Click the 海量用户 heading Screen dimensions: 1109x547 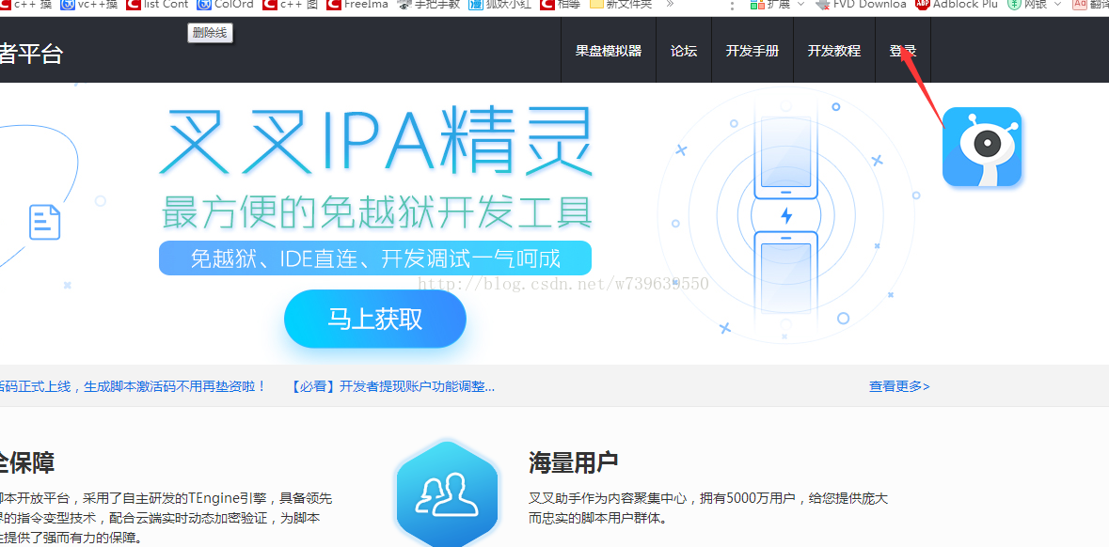point(573,463)
